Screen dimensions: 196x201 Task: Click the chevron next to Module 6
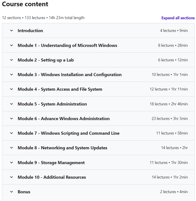coord(11,119)
